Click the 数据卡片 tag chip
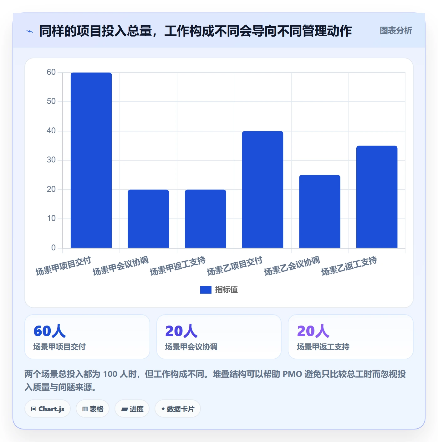Screen dimensions: 438x442 [x=178, y=409]
